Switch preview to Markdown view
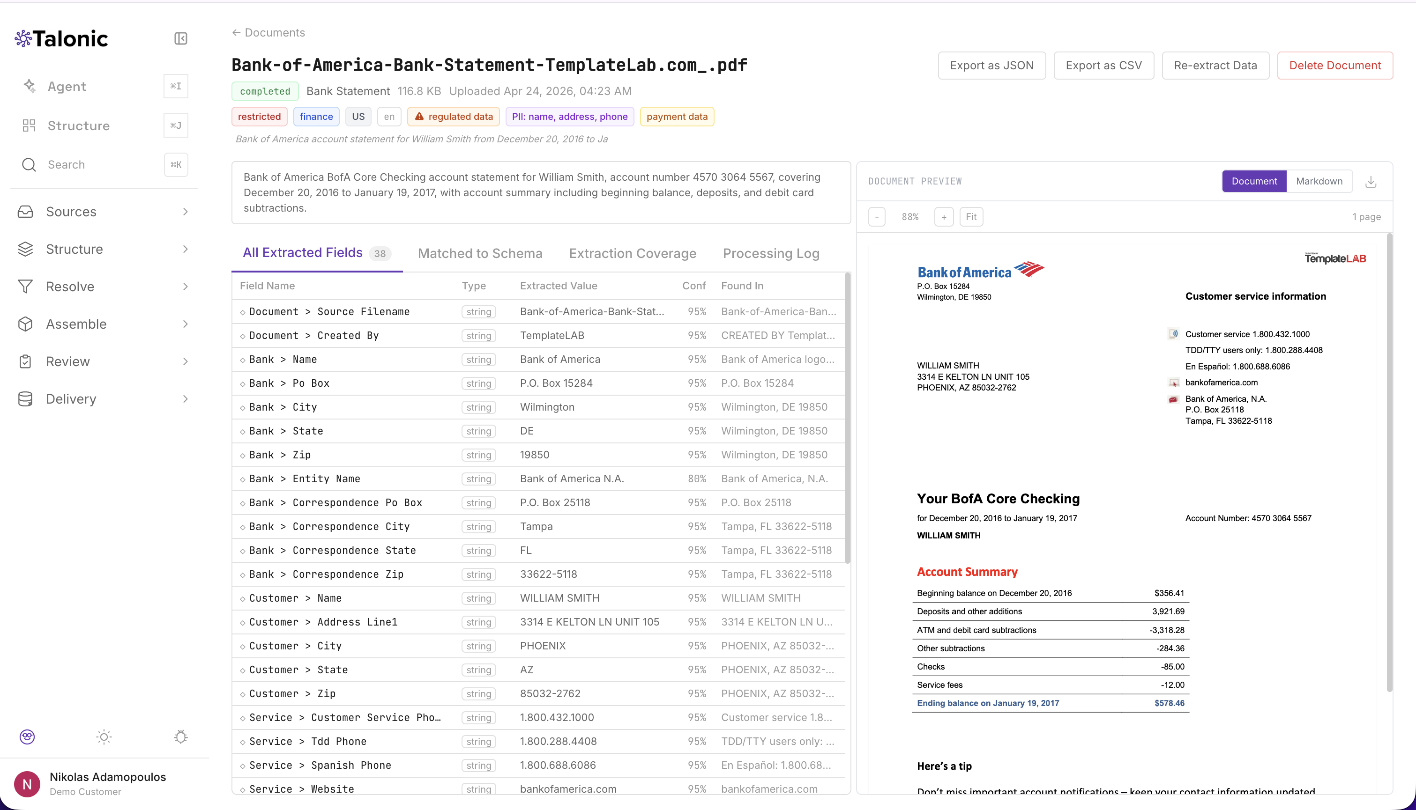The height and width of the screenshot is (810, 1416). (1319, 181)
